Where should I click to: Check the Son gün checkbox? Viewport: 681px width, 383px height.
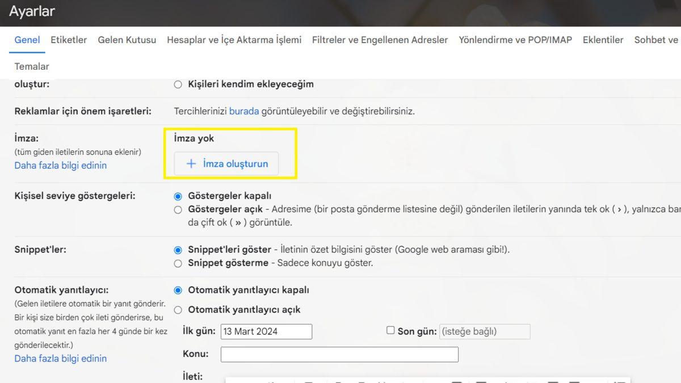pos(390,331)
